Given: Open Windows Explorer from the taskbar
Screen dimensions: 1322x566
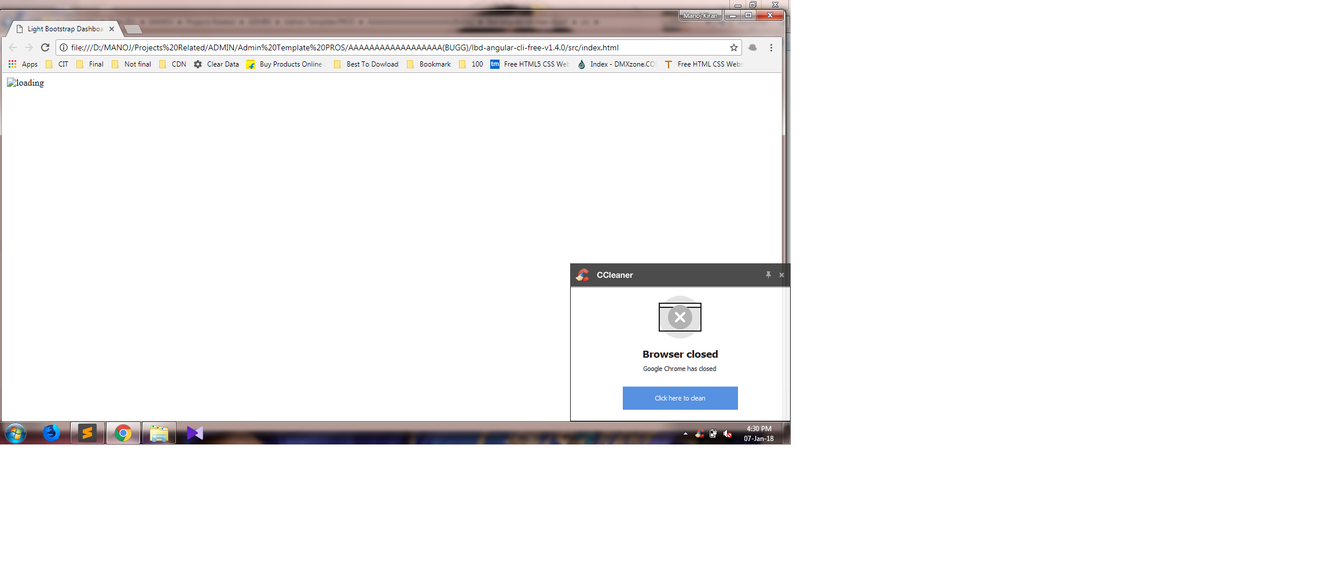Looking at the screenshot, I should (159, 432).
